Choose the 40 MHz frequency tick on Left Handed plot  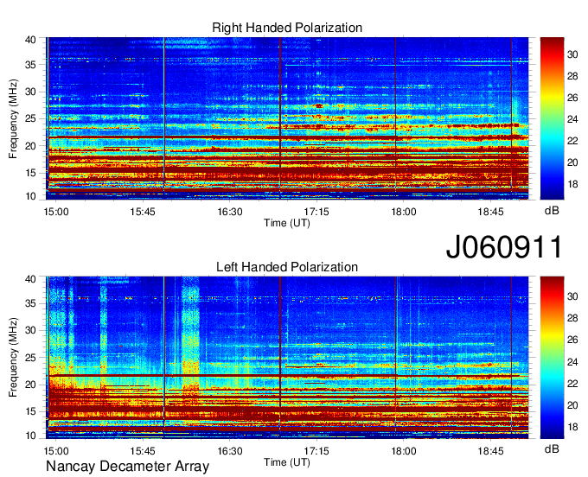(30, 279)
